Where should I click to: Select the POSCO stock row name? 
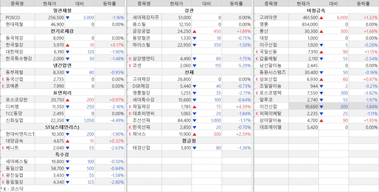click(x=13, y=17)
